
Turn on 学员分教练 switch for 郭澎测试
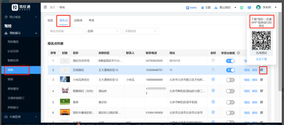tap(230, 91)
